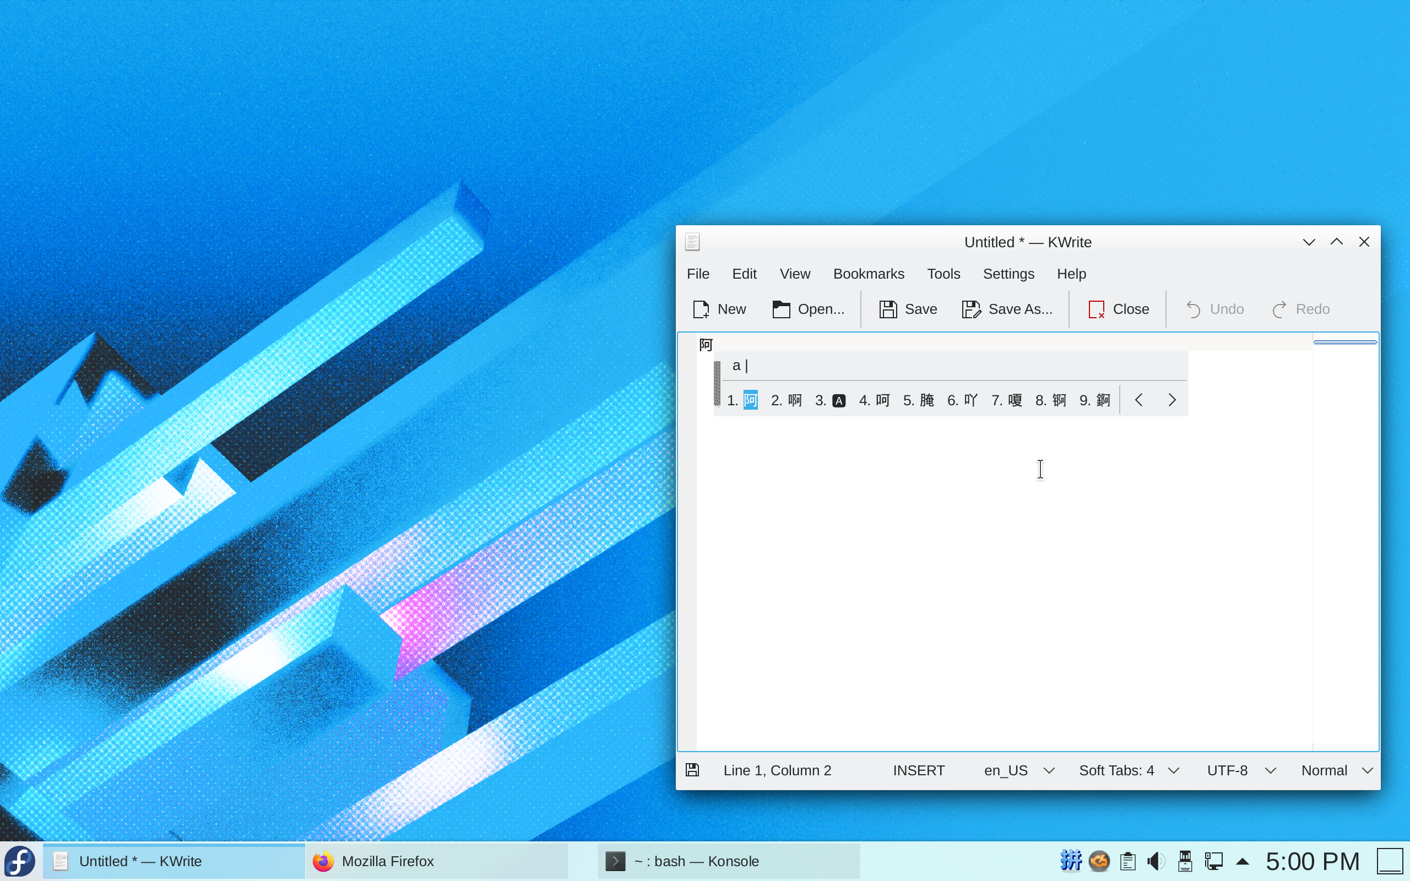Open the volume tray icon

1156,861
